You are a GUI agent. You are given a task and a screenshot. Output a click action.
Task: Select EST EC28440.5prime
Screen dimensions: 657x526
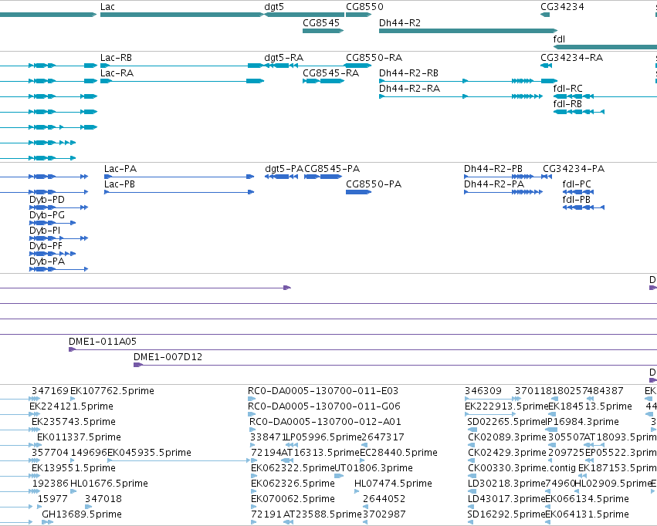(398, 453)
